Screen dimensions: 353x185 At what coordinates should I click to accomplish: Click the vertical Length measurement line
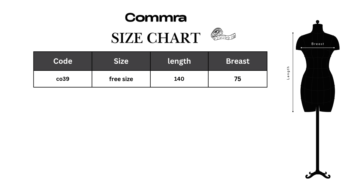[x=293, y=72]
